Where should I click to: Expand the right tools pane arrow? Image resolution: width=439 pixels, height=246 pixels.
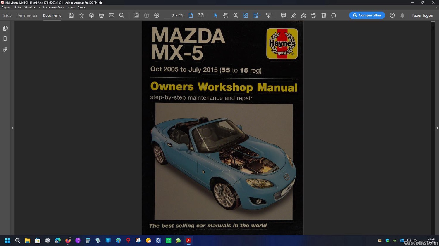tap(437, 128)
